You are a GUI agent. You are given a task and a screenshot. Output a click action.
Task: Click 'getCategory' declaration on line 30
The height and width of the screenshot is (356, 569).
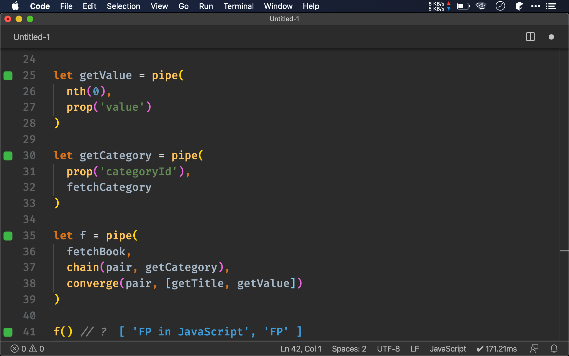[116, 155]
